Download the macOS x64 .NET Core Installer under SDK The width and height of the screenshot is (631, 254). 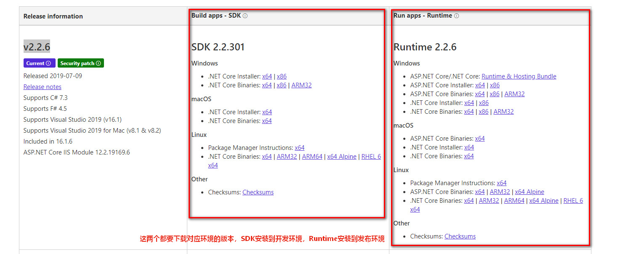267,112
